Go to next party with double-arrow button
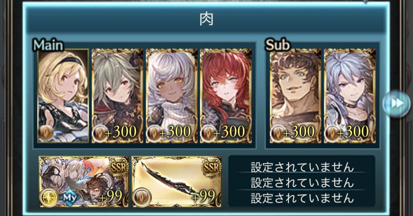 (x=396, y=104)
